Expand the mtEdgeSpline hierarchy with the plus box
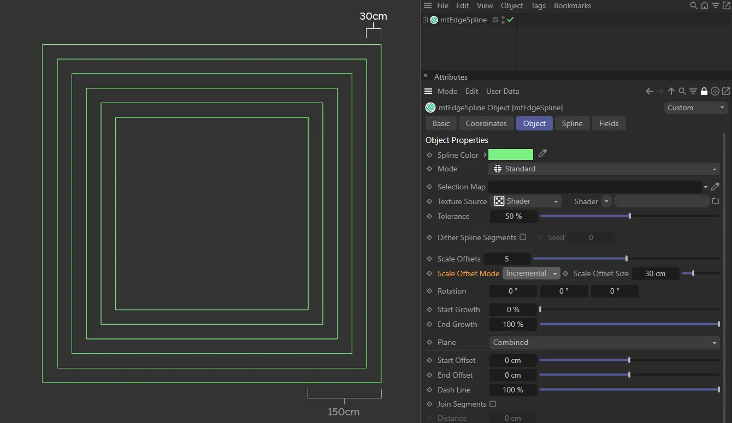732x423 pixels. [x=425, y=20]
